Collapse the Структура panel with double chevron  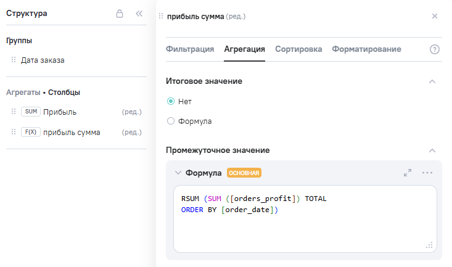click(x=139, y=14)
